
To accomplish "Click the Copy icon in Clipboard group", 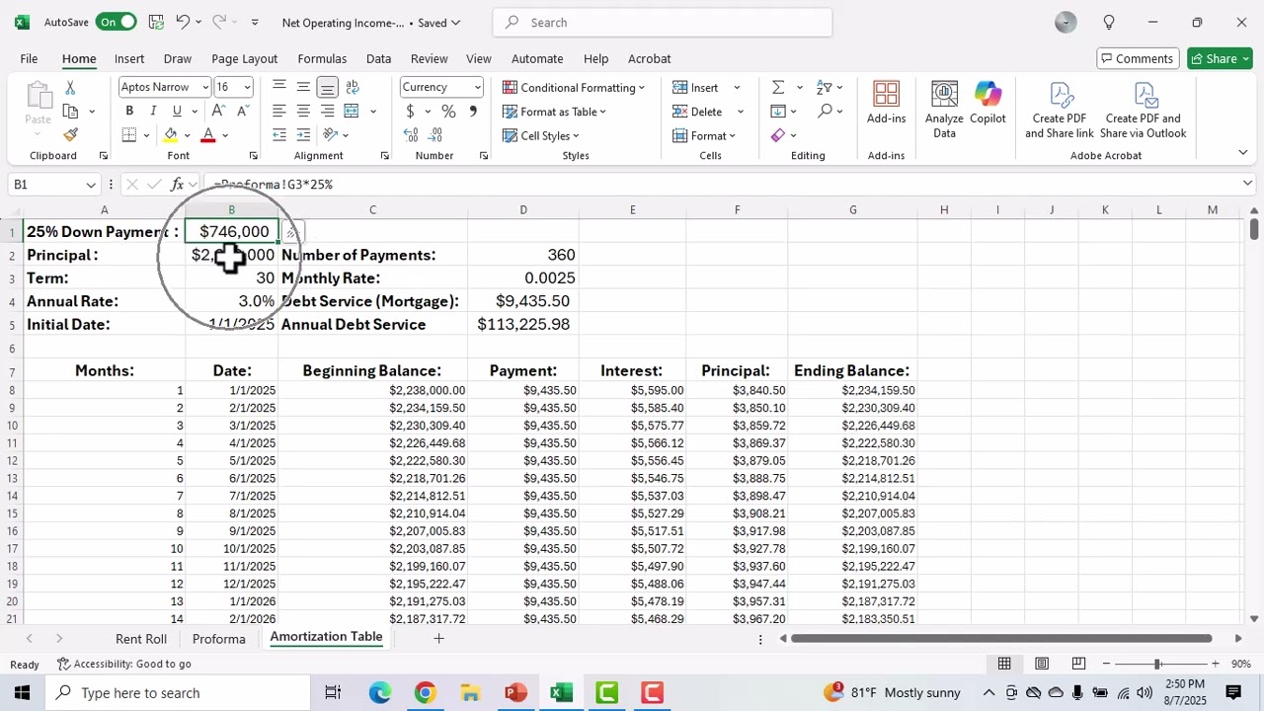I will [70, 112].
